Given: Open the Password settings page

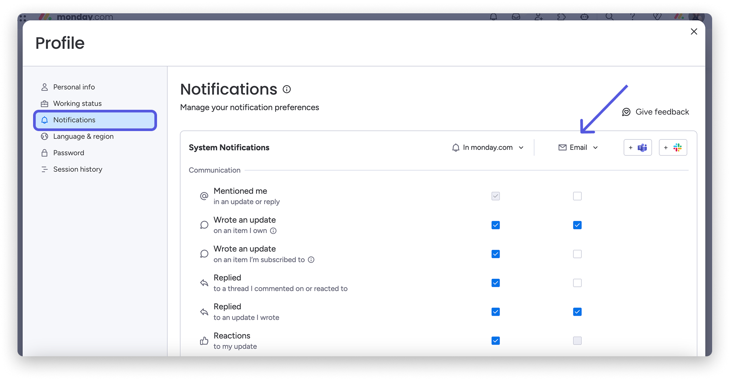Looking at the screenshot, I should (x=68, y=153).
